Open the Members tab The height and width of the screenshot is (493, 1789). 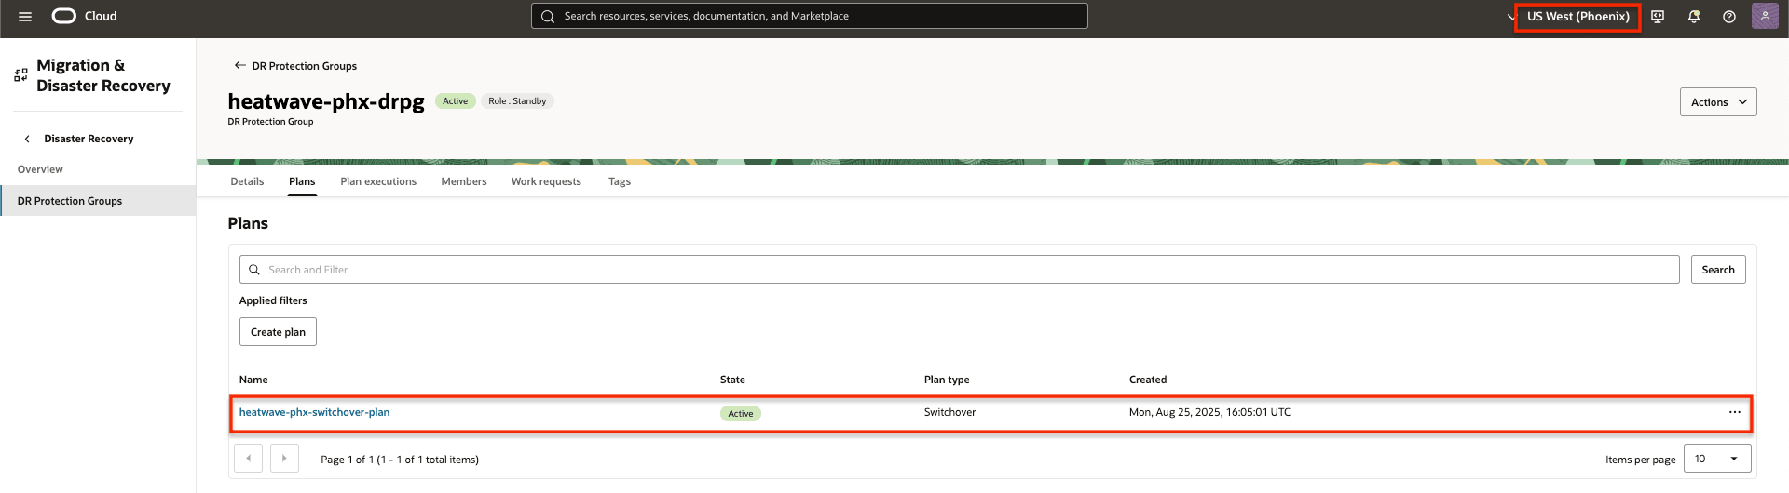click(464, 181)
